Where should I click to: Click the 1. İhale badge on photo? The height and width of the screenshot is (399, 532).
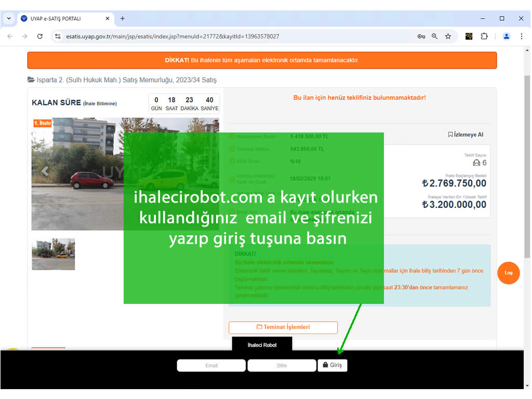43,123
